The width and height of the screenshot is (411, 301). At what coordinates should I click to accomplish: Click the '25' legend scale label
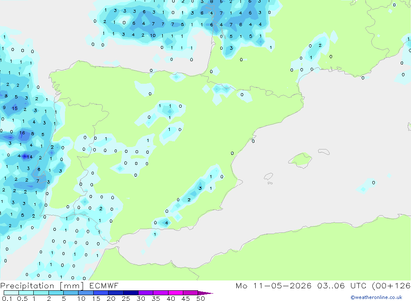(126, 299)
